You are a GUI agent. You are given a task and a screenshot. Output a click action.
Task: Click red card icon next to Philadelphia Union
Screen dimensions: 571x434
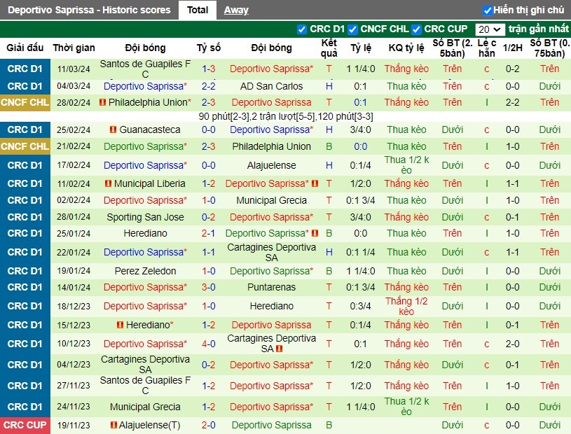click(x=102, y=102)
